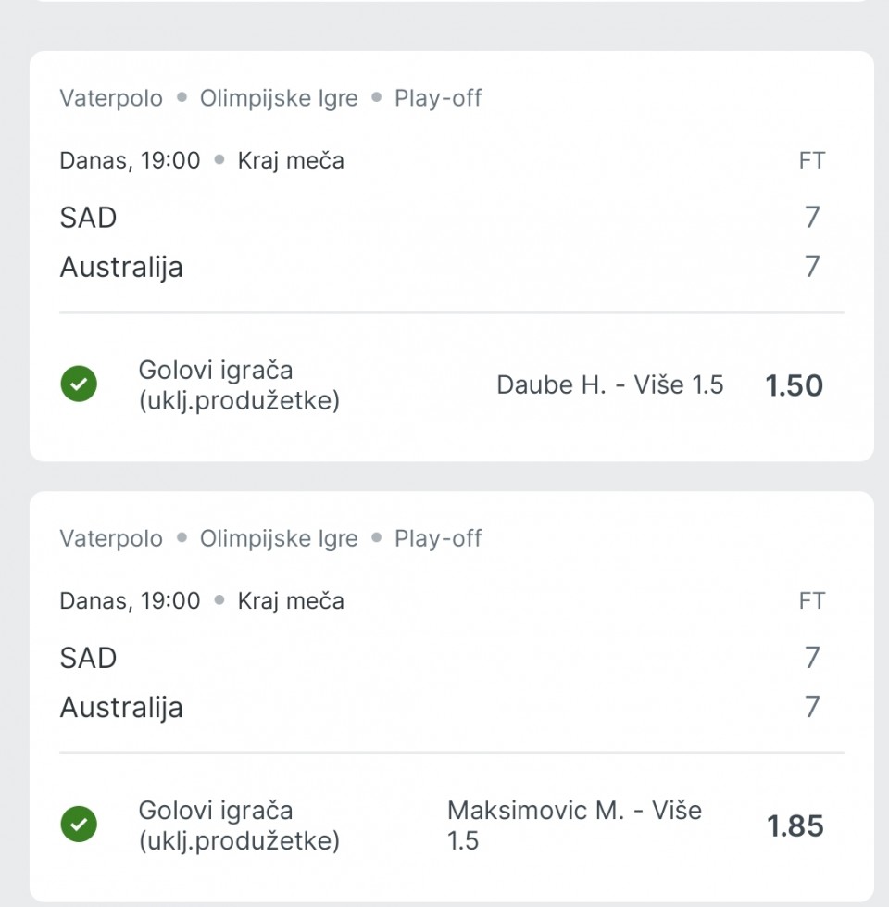
Task: Click the 1.85 odds value
Action: pyautogui.click(x=795, y=825)
